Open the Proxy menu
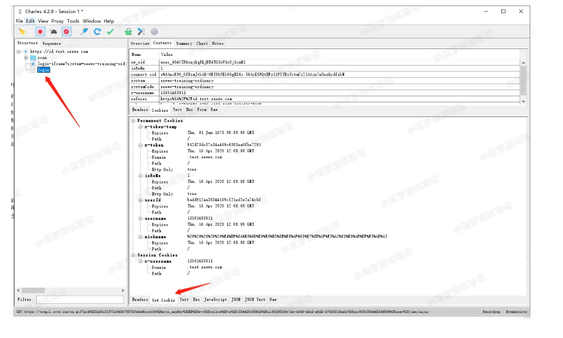This screenshot has width=563, height=338. (x=58, y=21)
